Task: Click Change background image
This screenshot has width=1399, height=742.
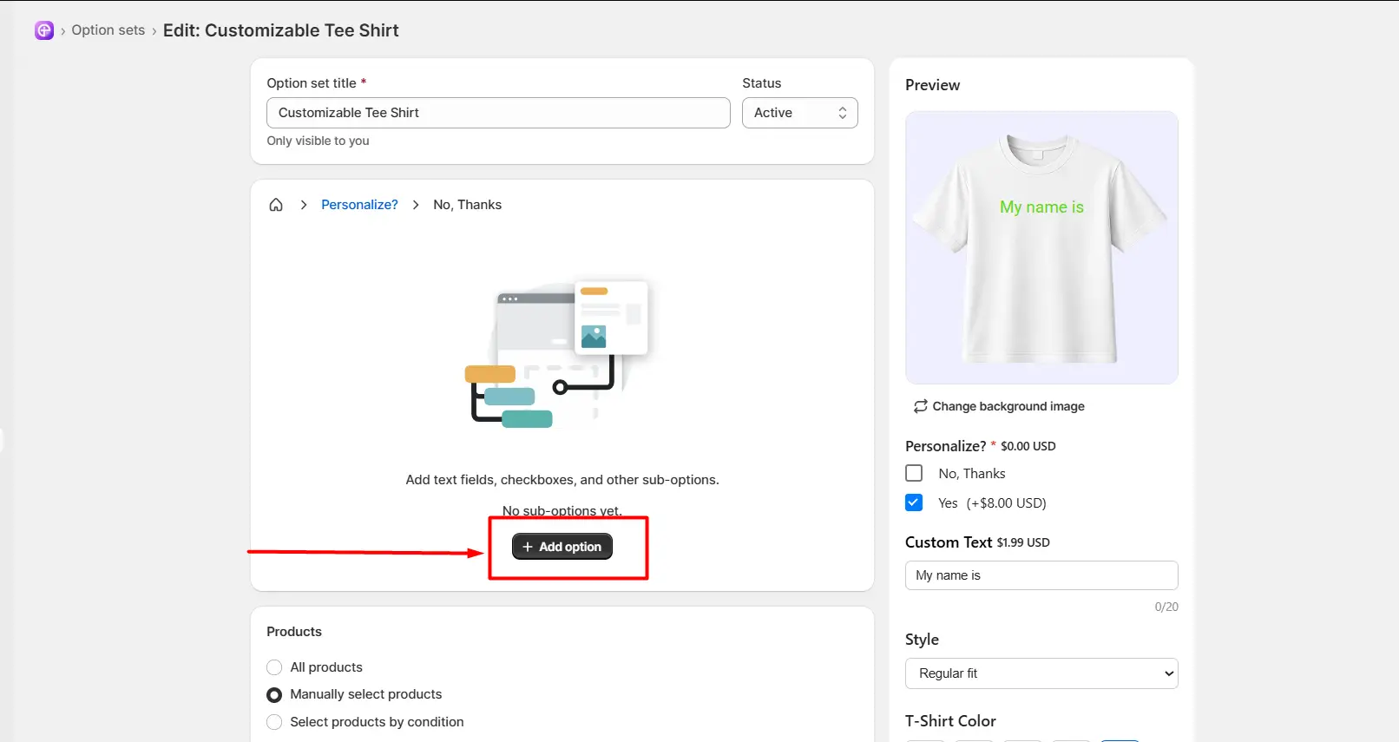Action: (x=1008, y=406)
